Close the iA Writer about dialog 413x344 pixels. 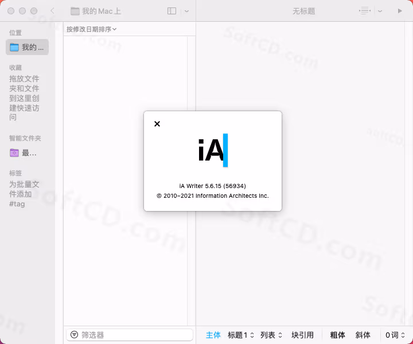tap(157, 124)
